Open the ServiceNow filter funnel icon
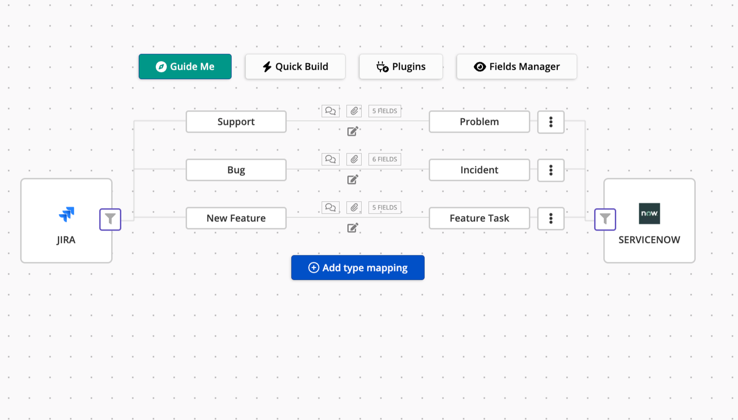 pyautogui.click(x=605, y=219)
